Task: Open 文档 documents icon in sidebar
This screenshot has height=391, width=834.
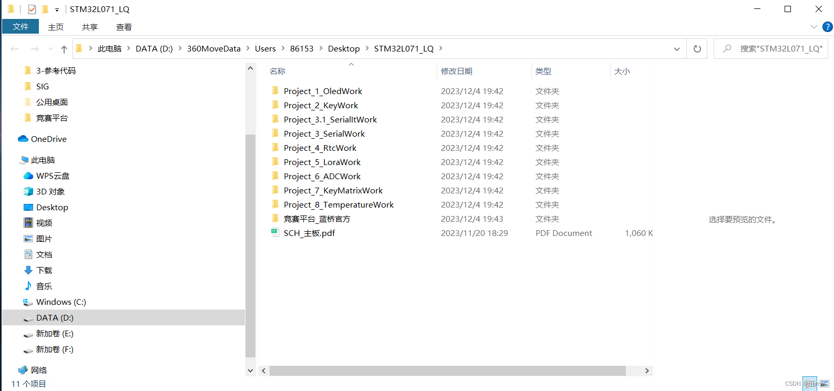Action: click(28, 254)
